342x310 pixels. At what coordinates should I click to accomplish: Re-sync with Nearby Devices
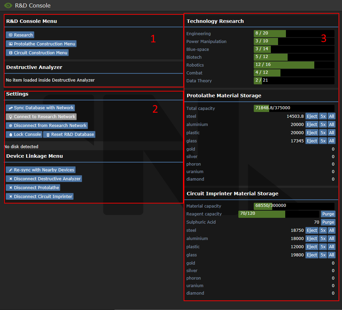41,170
